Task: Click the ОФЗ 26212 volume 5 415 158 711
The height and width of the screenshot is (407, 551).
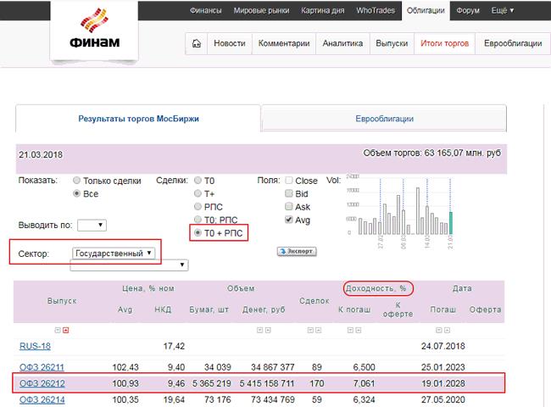Action: (x=267, y=383)
